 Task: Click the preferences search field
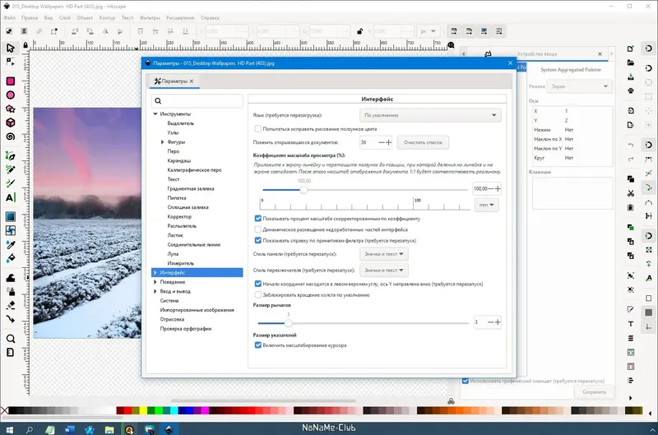coord(197,100)
